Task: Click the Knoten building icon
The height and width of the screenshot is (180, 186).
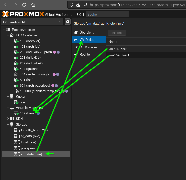Action: pyautogui.click(x=12, y=96)
